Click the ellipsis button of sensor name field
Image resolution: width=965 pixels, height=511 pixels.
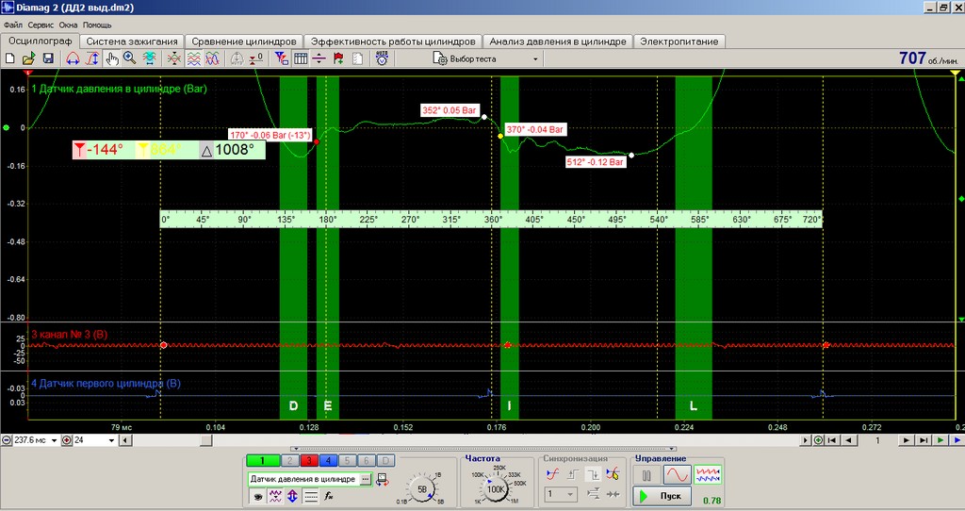pyautogui.click(x=366, y=479)
